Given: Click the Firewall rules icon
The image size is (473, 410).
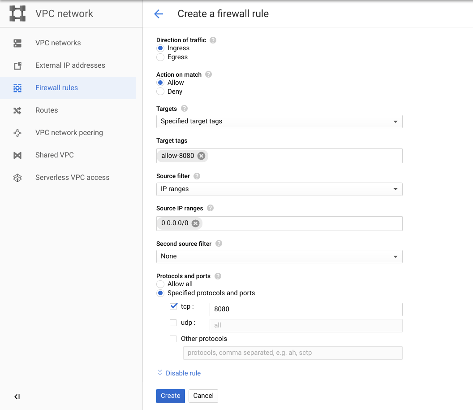Looking at the screenshot, I should [x=17, y=87].
